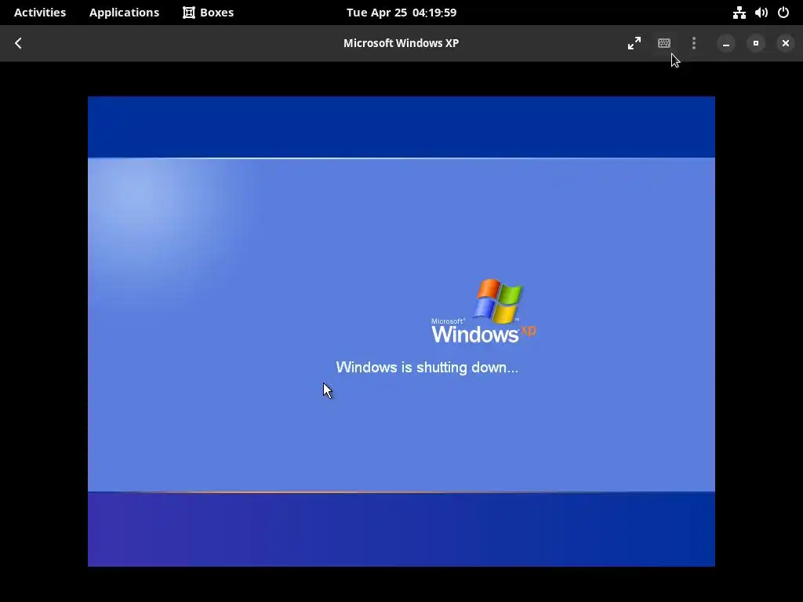Enter fullscreen mode for the VM
The image size is (803, 602).
634,43
